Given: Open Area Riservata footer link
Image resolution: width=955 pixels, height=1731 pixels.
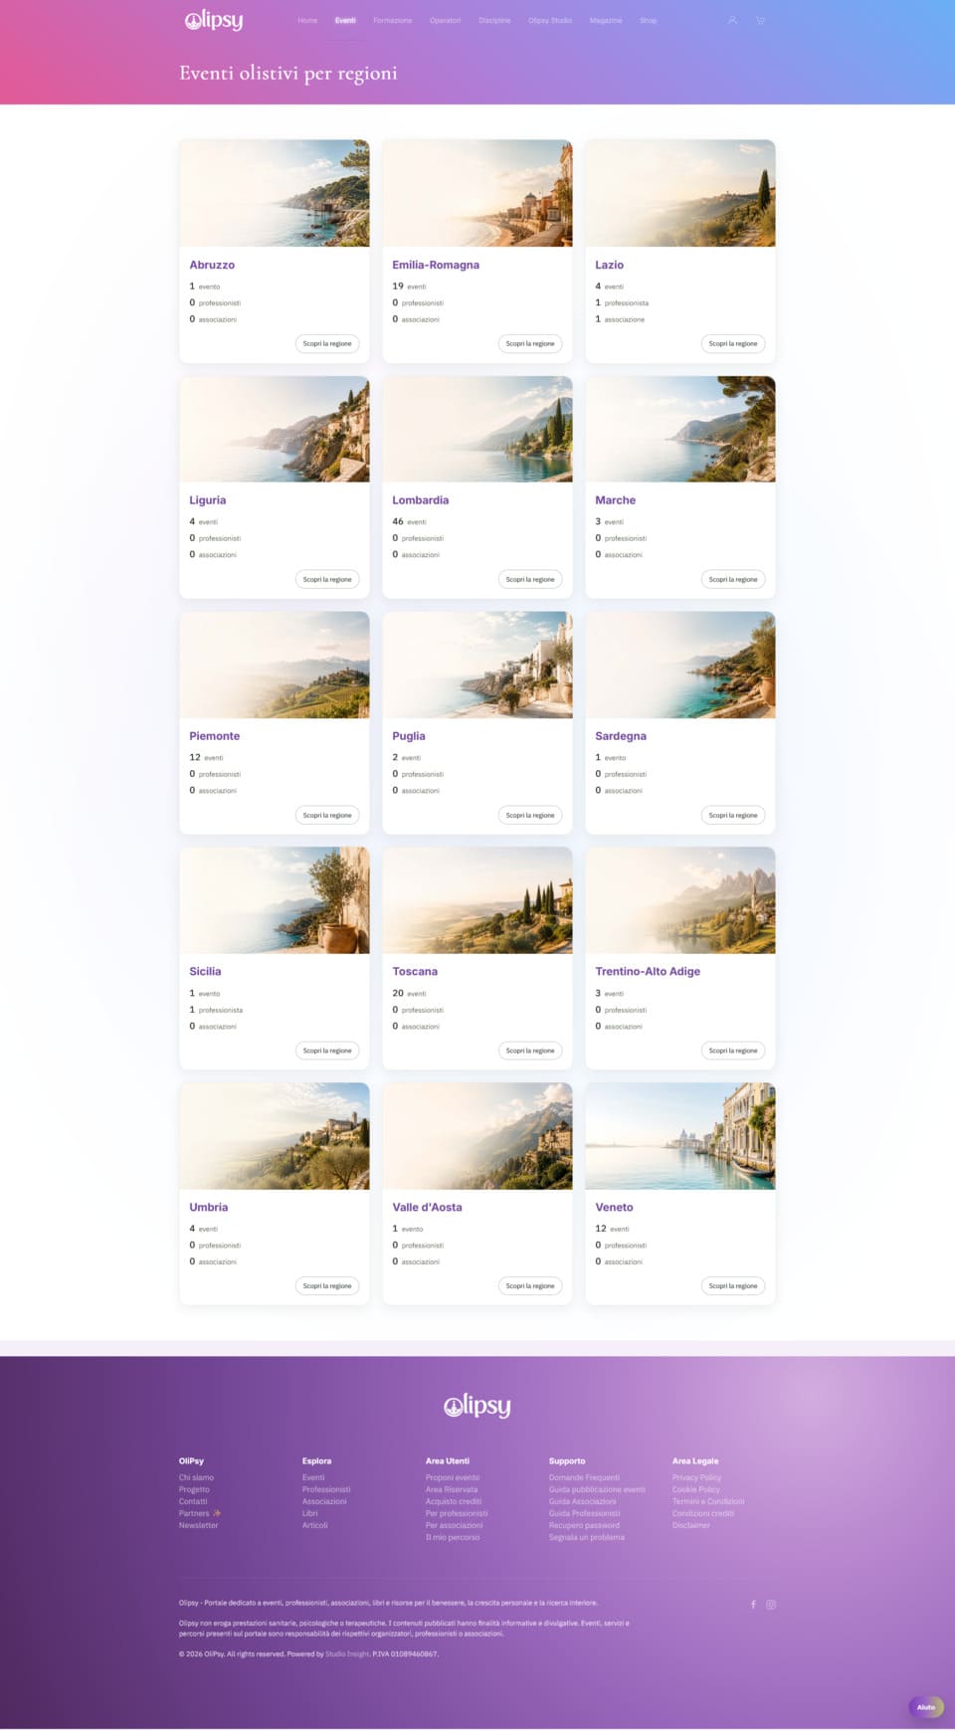Looking at the screenshot, I should click(452, 1489).
